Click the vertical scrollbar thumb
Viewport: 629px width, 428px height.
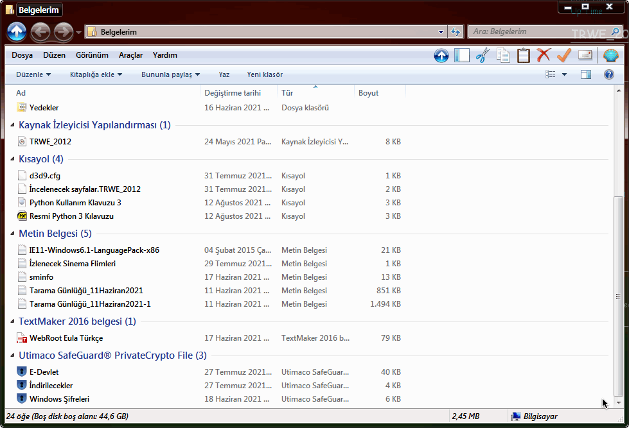(619, 296)
